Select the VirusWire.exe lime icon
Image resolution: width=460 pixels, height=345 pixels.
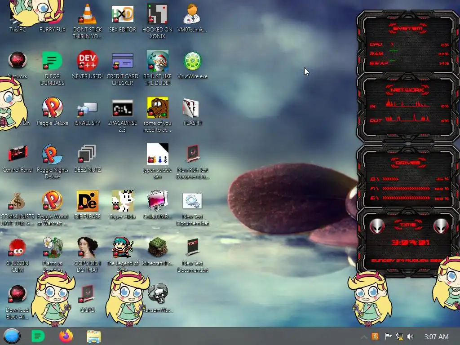[192, 61]
